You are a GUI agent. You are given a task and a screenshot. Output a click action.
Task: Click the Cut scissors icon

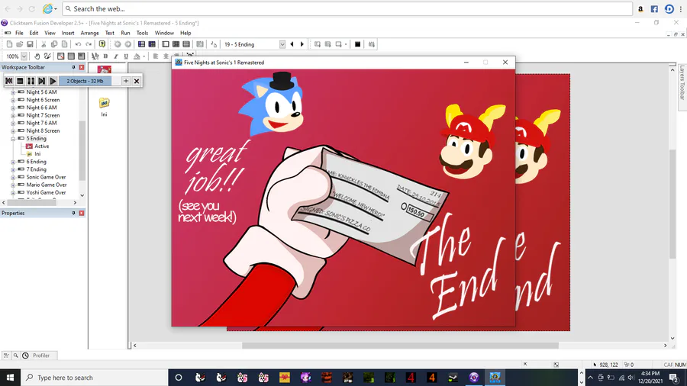point(44,44)
